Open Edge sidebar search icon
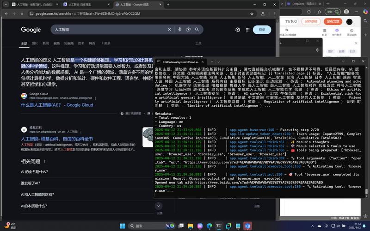This screenshot has width=370, height=231. pos(365,21)
